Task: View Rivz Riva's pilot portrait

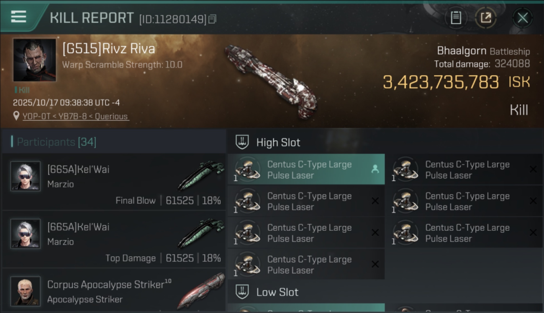Action: pos(34,60)
